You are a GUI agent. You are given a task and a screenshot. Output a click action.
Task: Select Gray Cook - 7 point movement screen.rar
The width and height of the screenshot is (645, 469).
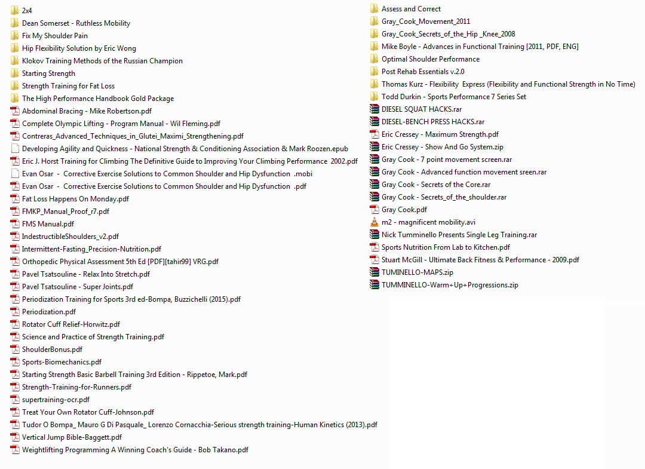point(447,159)
